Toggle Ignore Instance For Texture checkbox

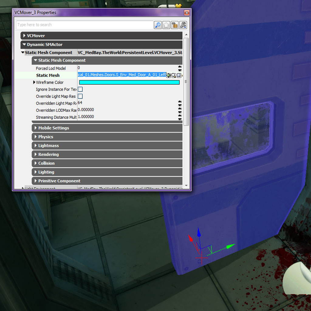(x=80, y=89)
